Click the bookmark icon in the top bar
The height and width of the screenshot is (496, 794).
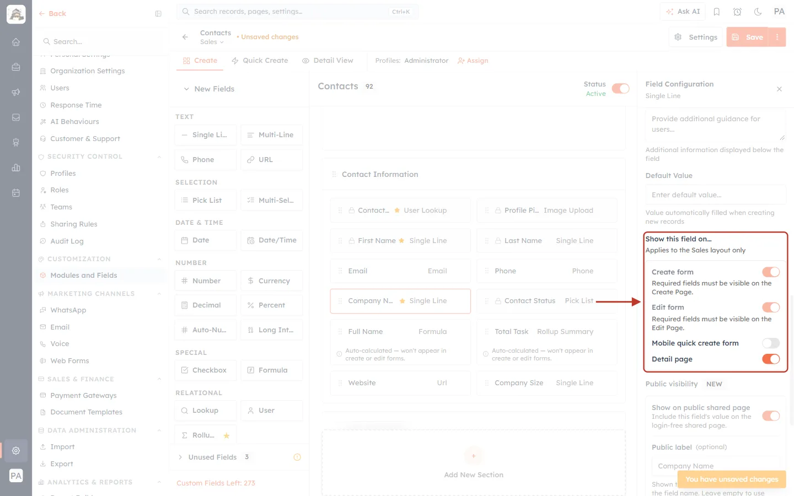pyautogui.click(x=717, y=12)
